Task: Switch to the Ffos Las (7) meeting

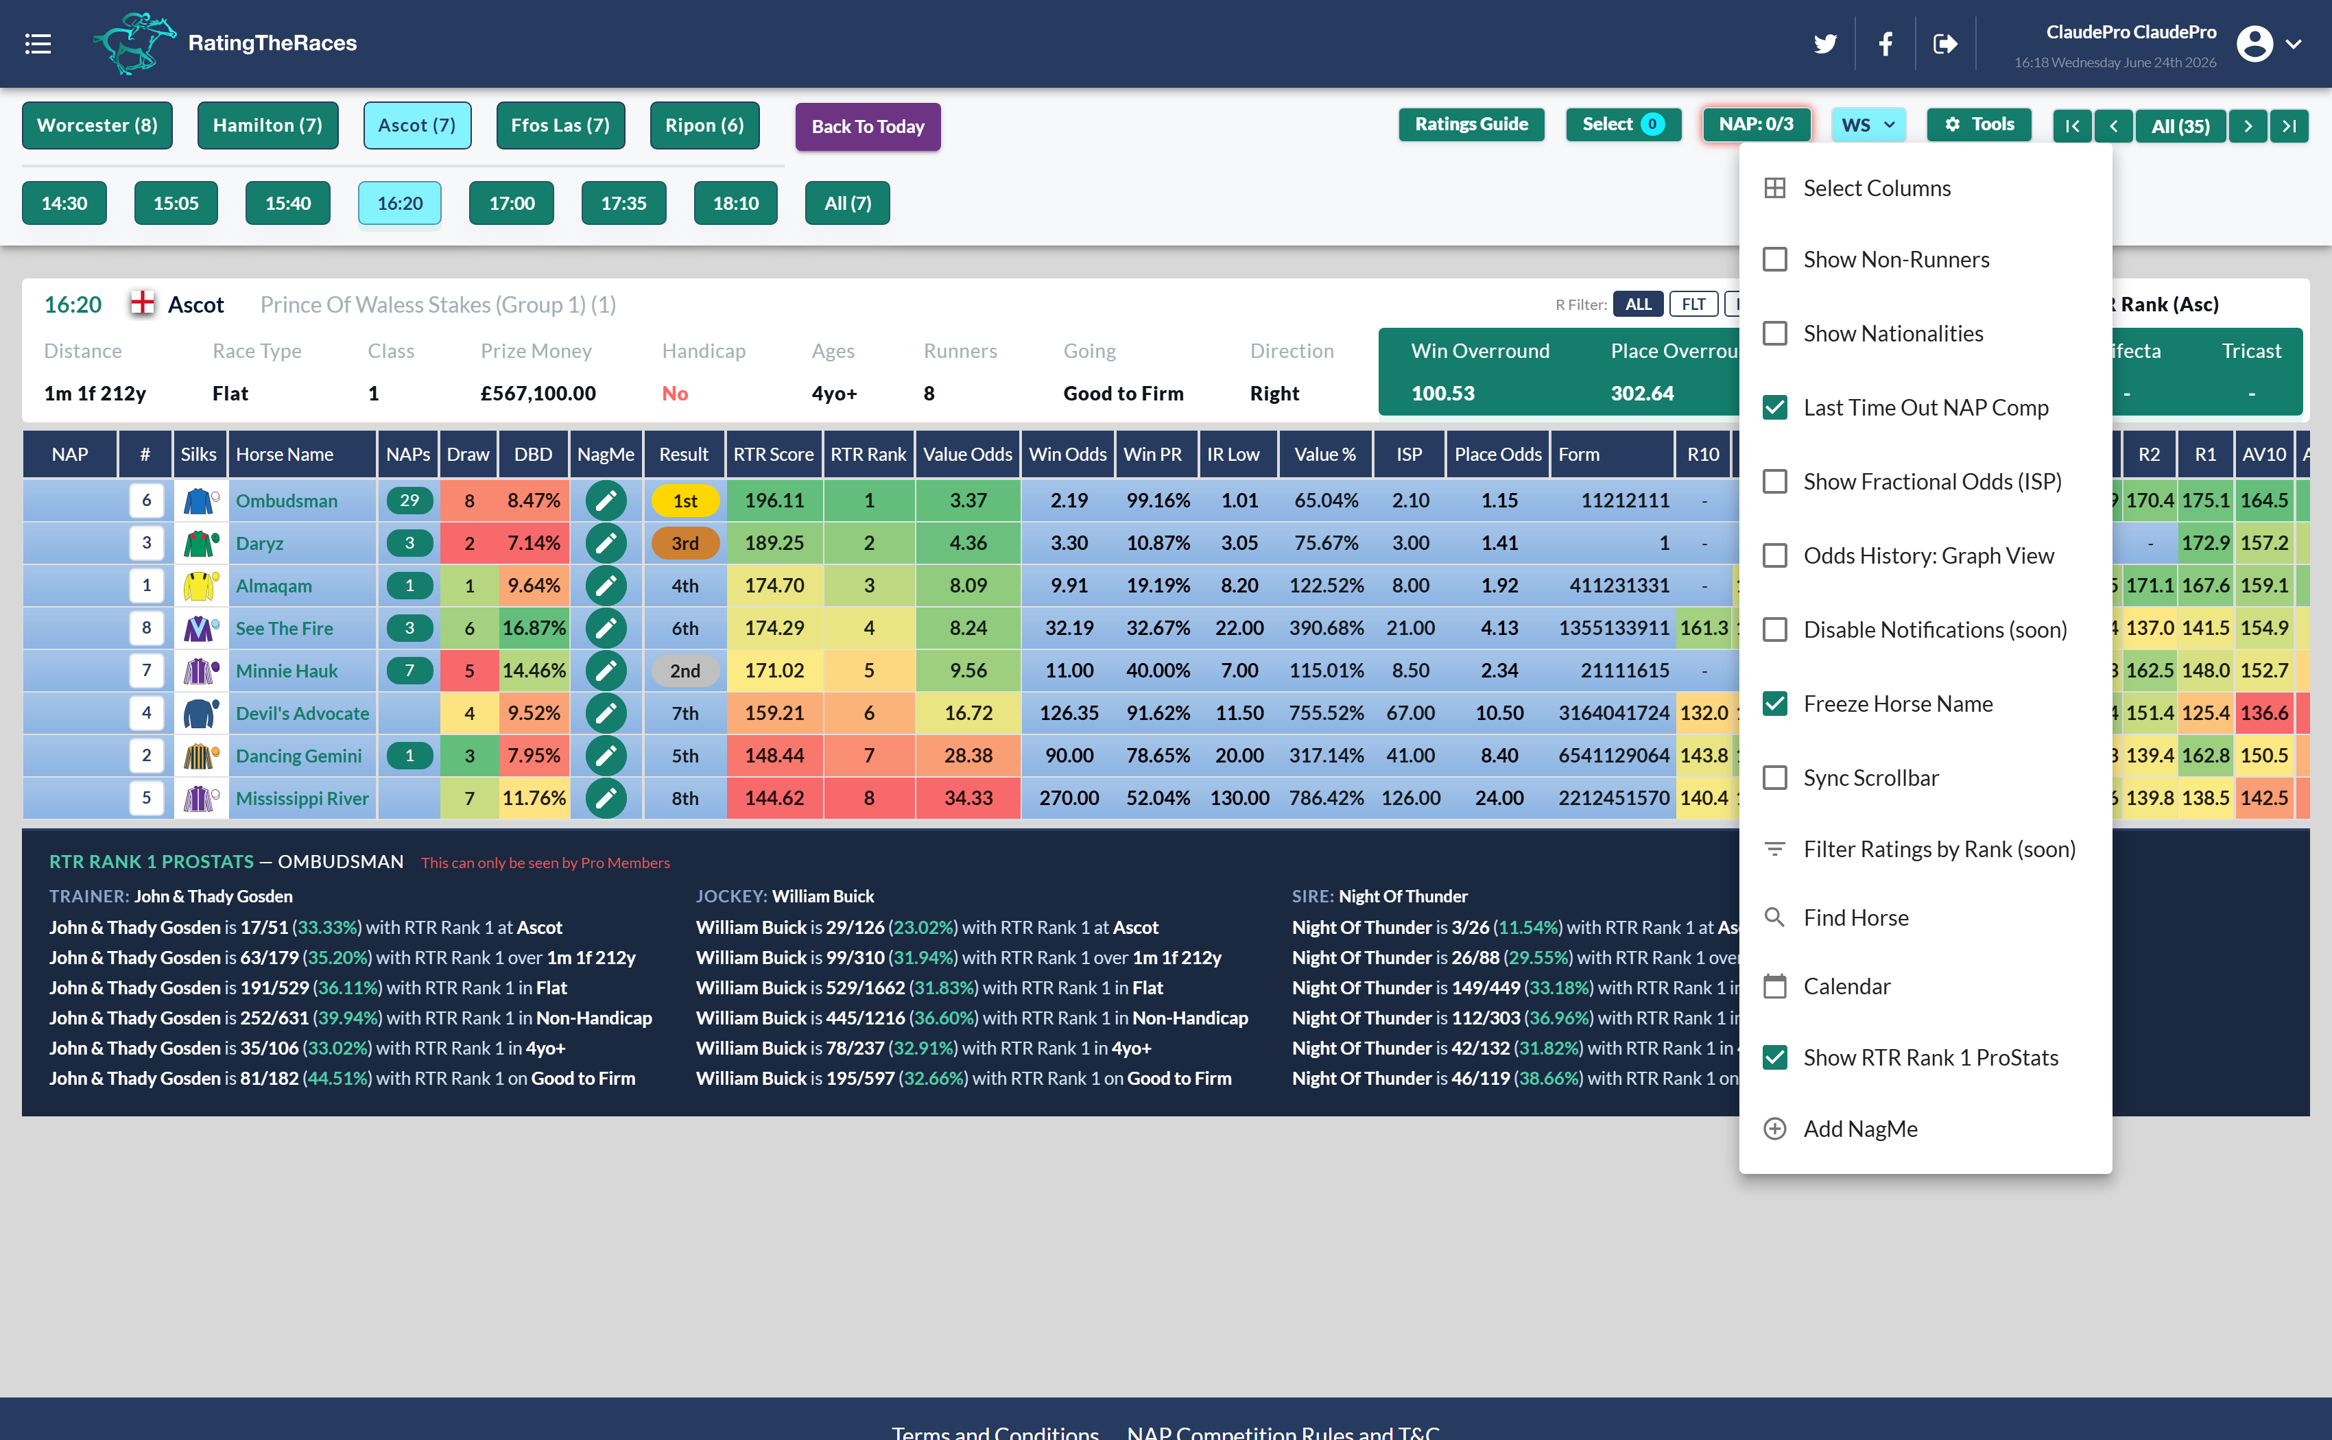Action: (560, 125)
